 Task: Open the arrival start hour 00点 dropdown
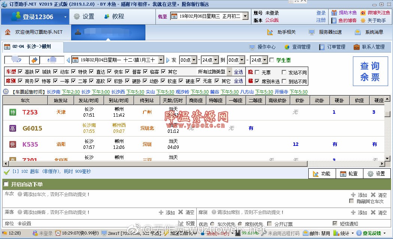click(242, 60)
